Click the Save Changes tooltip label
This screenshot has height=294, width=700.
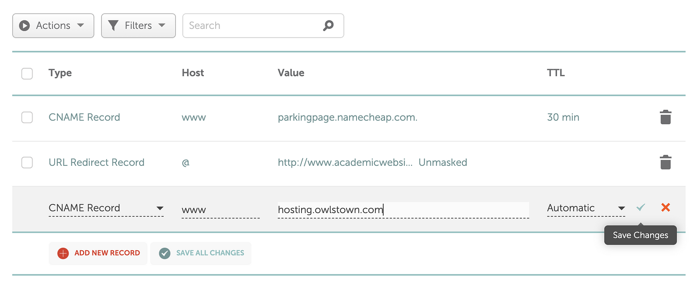point(640,235)
